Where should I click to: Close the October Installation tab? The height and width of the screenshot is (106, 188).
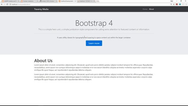(x=37, y=1)
